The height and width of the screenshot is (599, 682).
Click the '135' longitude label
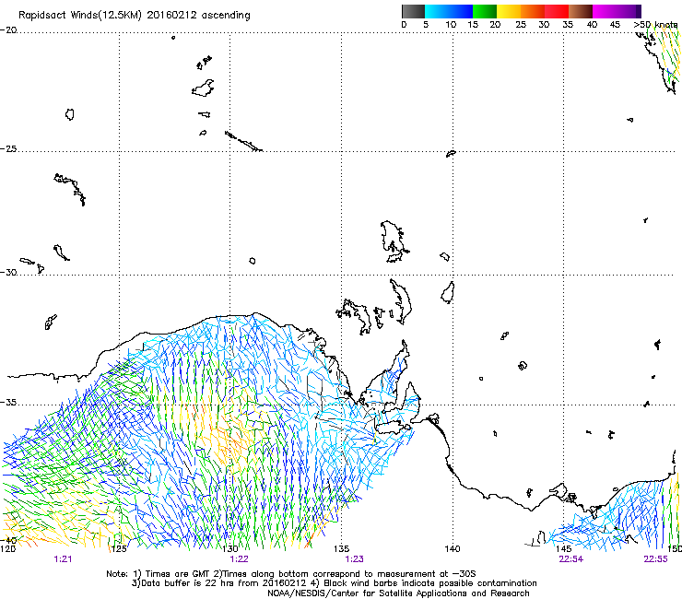341,549
